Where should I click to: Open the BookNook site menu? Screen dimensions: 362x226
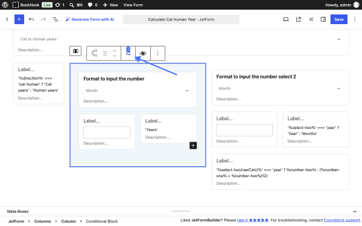pyautogui.click(x=26, y=5)
